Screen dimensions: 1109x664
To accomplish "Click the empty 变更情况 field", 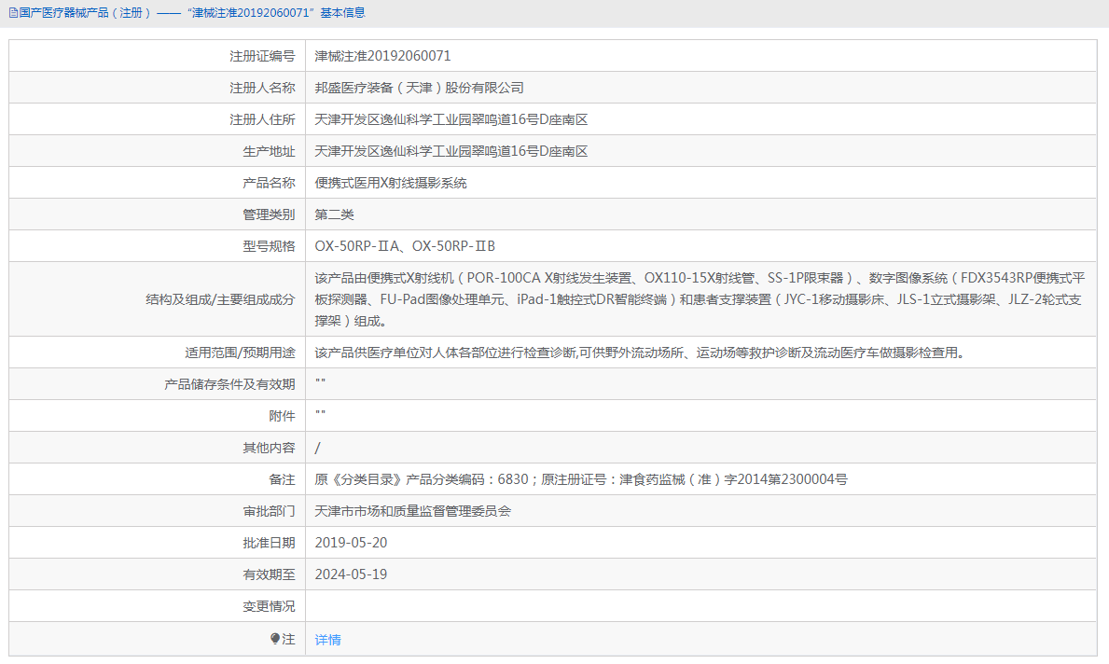I will point(560,605).
